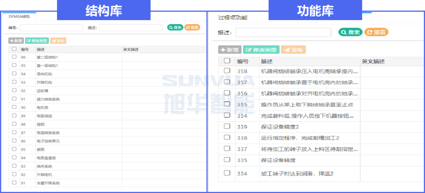Click 重置 button in function library panel
425x193 pixels.
376,32
